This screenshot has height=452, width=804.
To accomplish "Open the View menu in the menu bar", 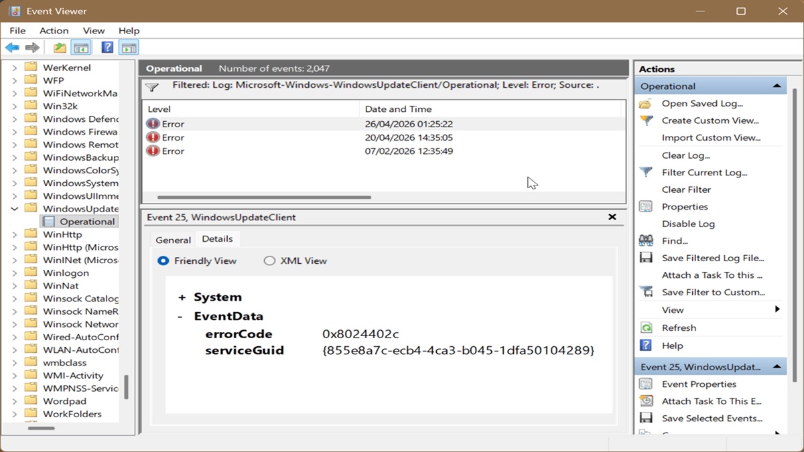I will [x=94, y=31].
